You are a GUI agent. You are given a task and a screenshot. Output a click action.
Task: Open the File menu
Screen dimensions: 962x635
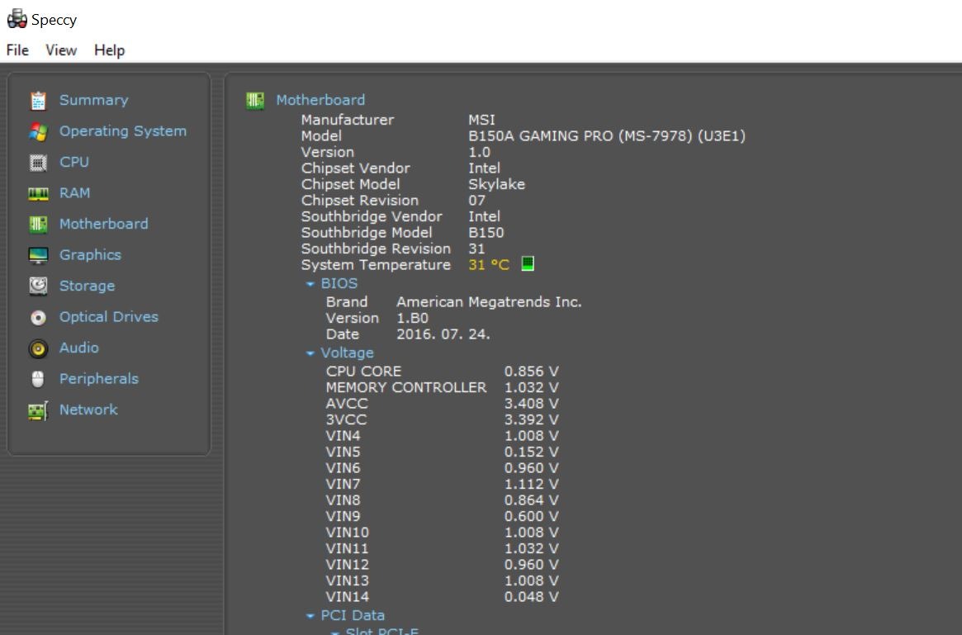pyautogui.click(x=17, y=50)
